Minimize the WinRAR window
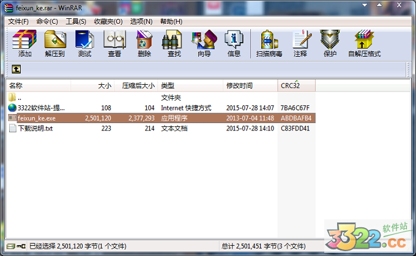 coord(365,5)
